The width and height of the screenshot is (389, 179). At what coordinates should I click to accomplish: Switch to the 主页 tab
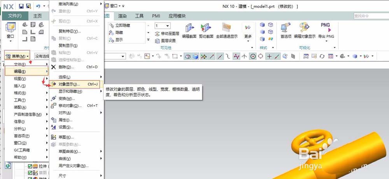37,16
